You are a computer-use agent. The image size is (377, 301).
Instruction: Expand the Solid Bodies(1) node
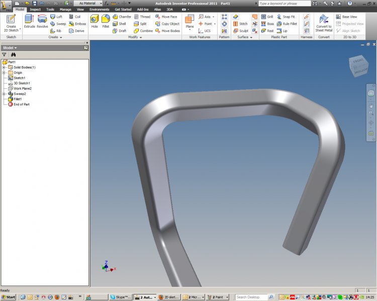click(x=4, y=67)
